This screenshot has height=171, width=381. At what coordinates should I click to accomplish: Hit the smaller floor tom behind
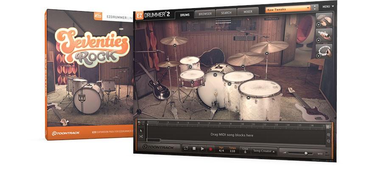point(238,76)
